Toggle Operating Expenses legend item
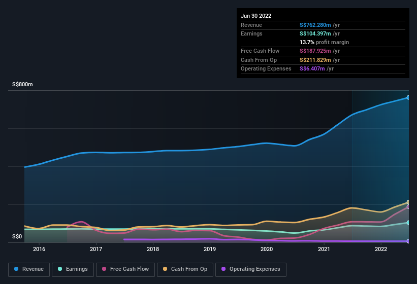The image size is (417, 284). click(x=251, y=269)
